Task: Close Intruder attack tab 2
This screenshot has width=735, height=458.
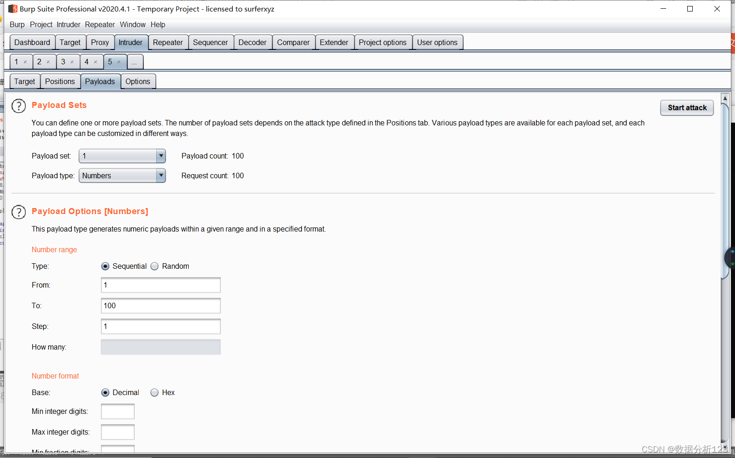Action: pos(48,62)
